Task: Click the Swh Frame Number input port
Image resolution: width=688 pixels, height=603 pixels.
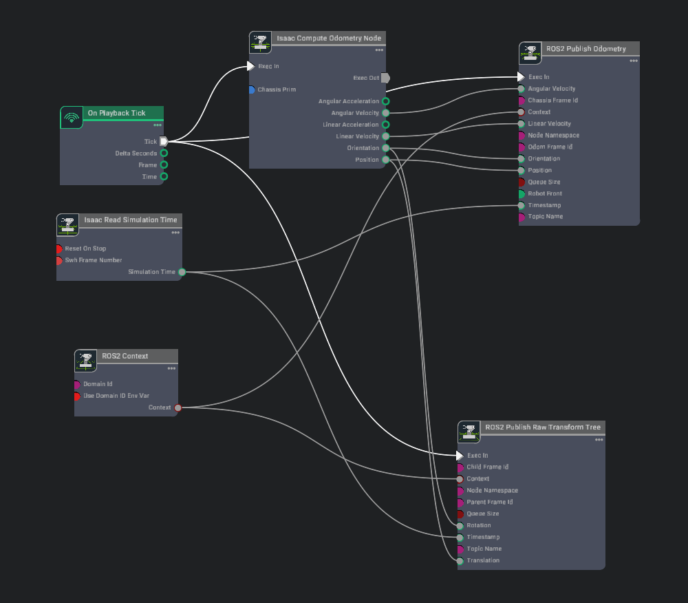Action: [x=58, y=261]
